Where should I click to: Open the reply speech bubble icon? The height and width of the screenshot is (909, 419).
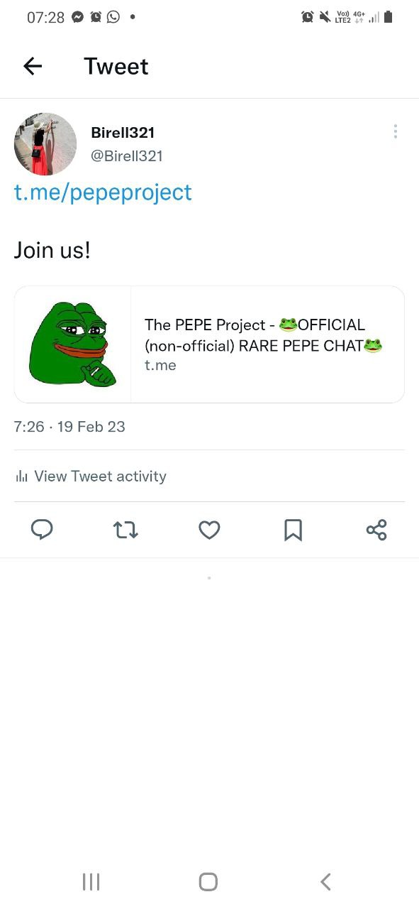43,530
